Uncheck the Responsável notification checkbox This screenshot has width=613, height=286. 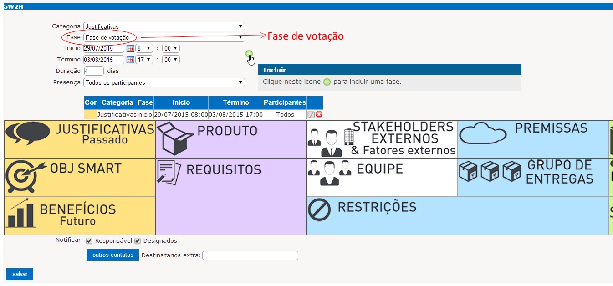pos(89,240)
